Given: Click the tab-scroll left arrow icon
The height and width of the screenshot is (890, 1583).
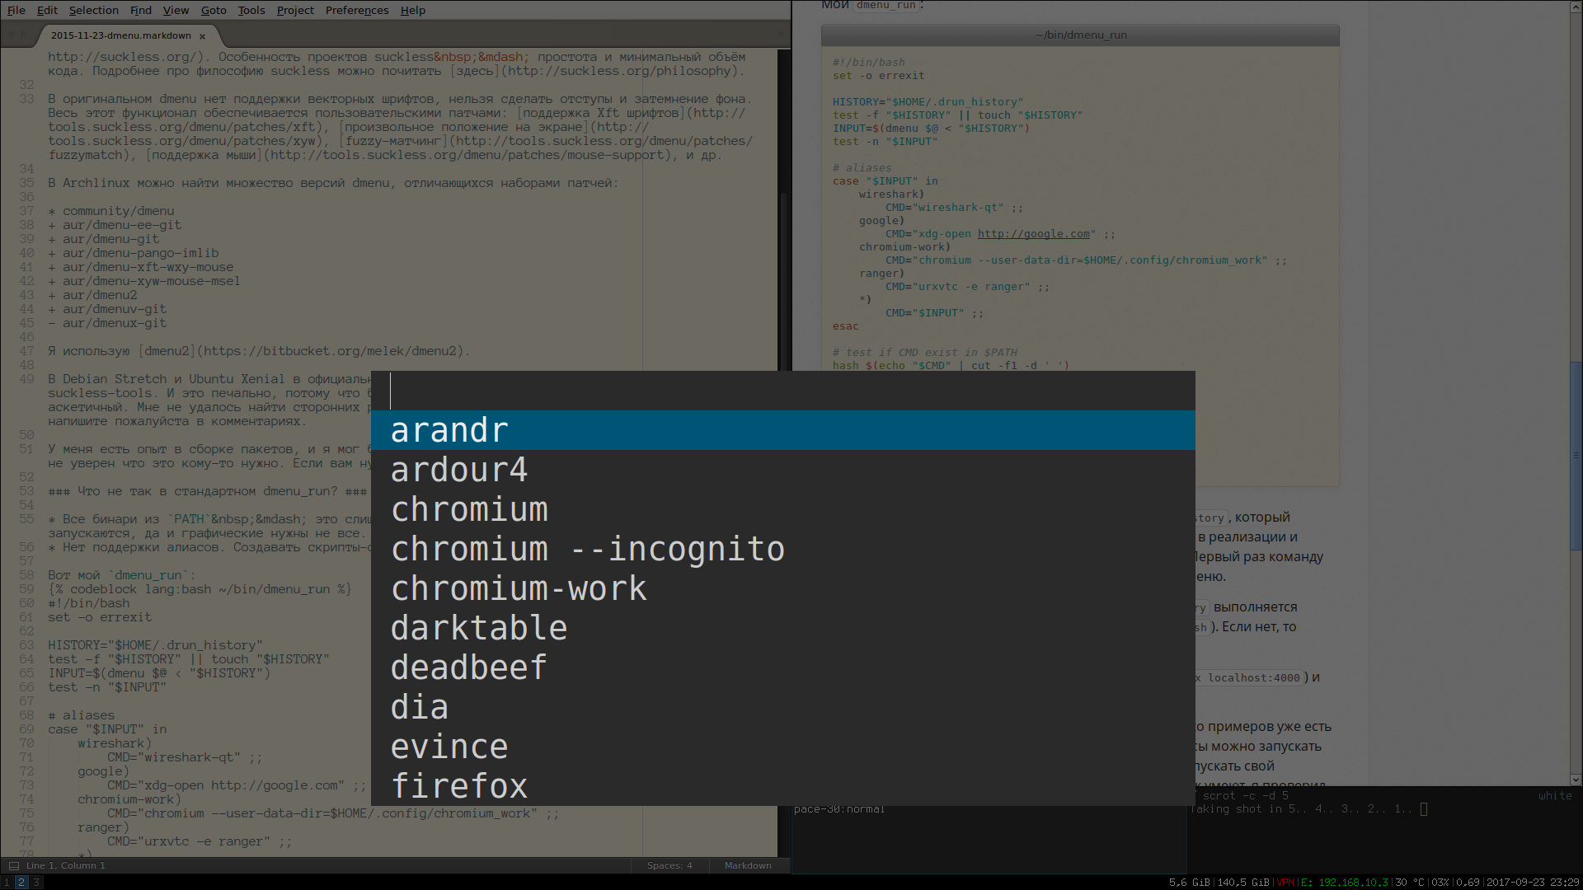Looking at the screenshot, I should (11, 35).
